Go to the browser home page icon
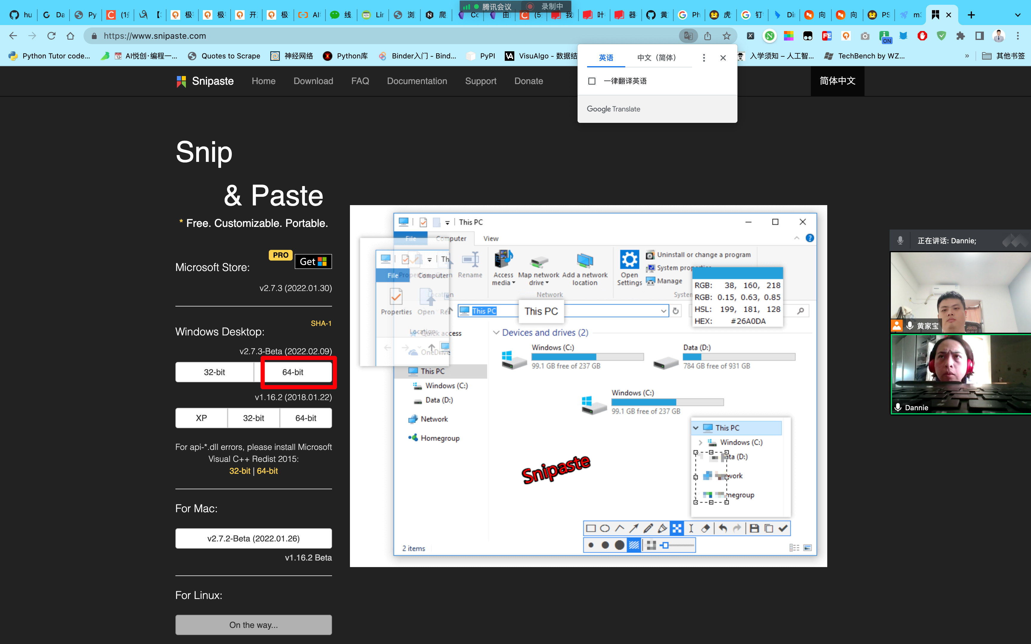 (70, 36)
